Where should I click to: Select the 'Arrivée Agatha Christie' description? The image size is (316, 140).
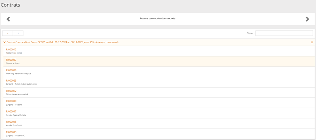point(16,115)
